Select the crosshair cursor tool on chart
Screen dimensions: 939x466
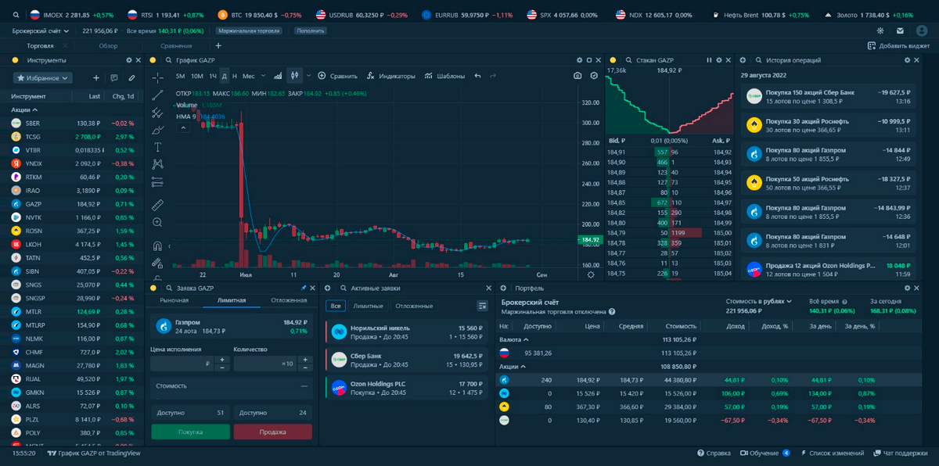click(x=157, y=77)
